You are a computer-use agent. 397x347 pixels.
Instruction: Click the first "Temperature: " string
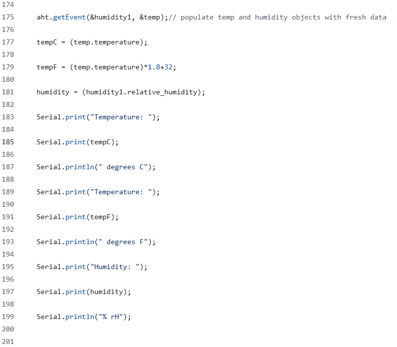[122, 117]
